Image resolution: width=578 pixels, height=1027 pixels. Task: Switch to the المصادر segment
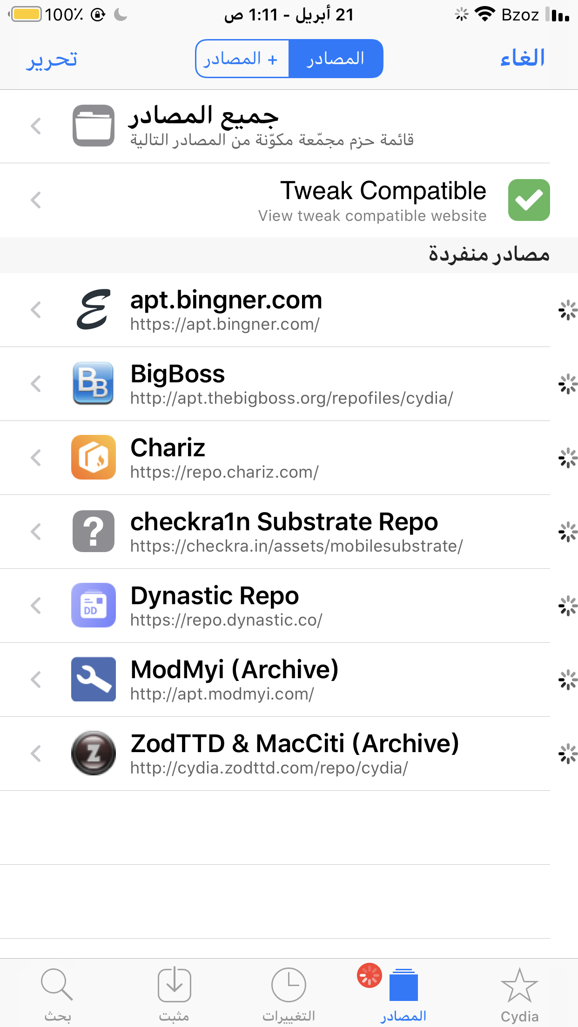point(336,59)
